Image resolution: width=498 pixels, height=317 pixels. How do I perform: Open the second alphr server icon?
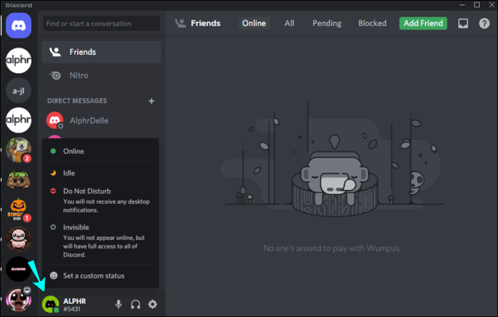pyautogui.click(x=19, y=120)
